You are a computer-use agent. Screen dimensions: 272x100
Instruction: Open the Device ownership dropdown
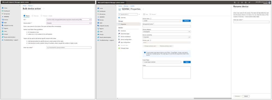click(x=167, y=37)
